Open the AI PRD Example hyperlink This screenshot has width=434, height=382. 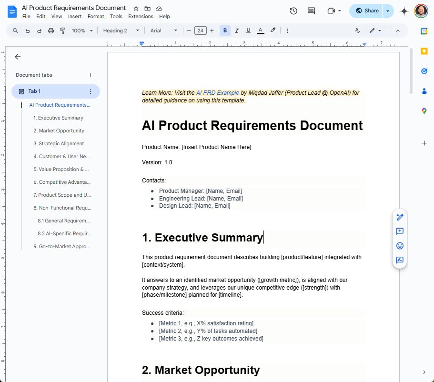click(x=219, y=92)
